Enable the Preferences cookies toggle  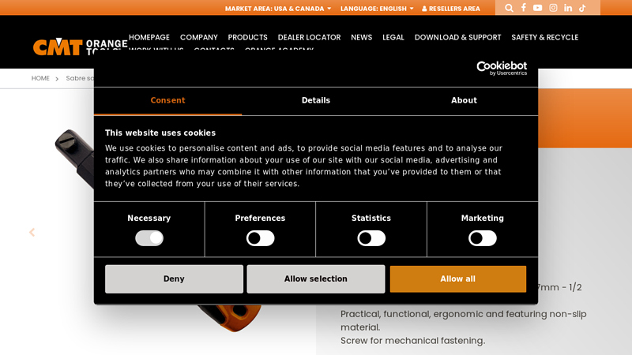point(260,238)
